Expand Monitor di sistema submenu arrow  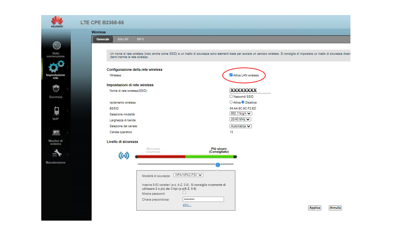click(68, 133)
